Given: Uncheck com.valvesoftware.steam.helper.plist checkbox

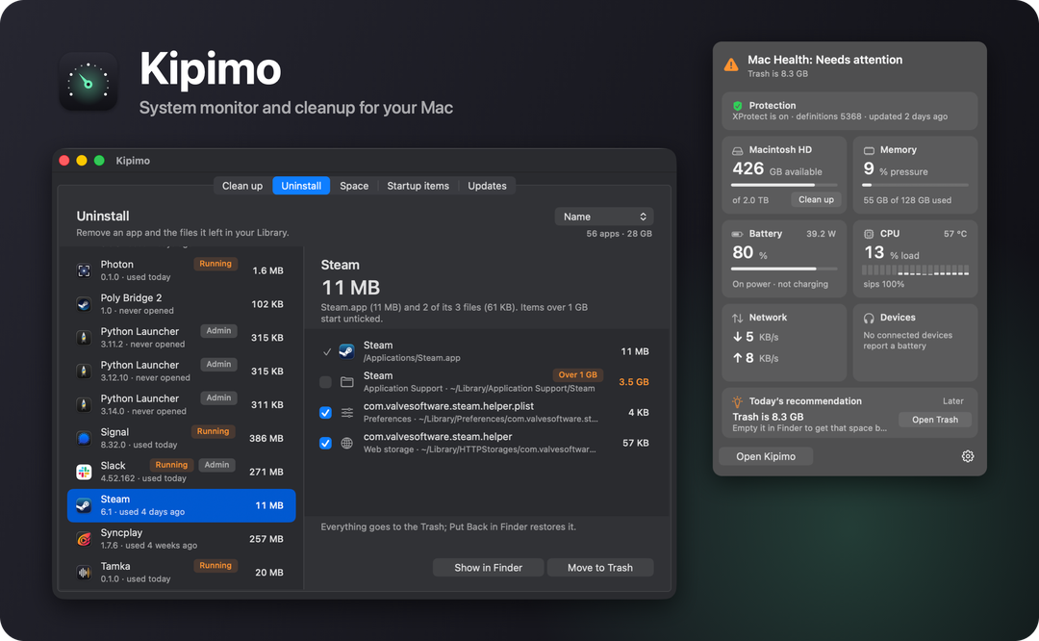Looking at the screenshot, I should click(x=325, y=412).
